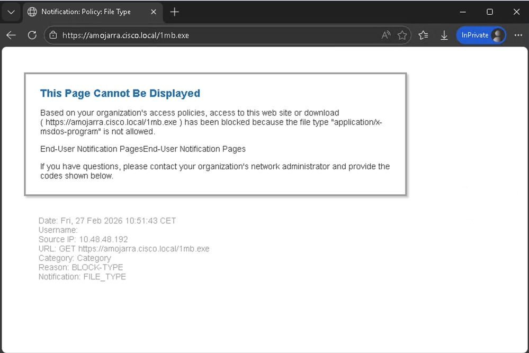This screenshot has width=529, height=353.
Task: Open the Downloads icon
Action: [444, 35]
